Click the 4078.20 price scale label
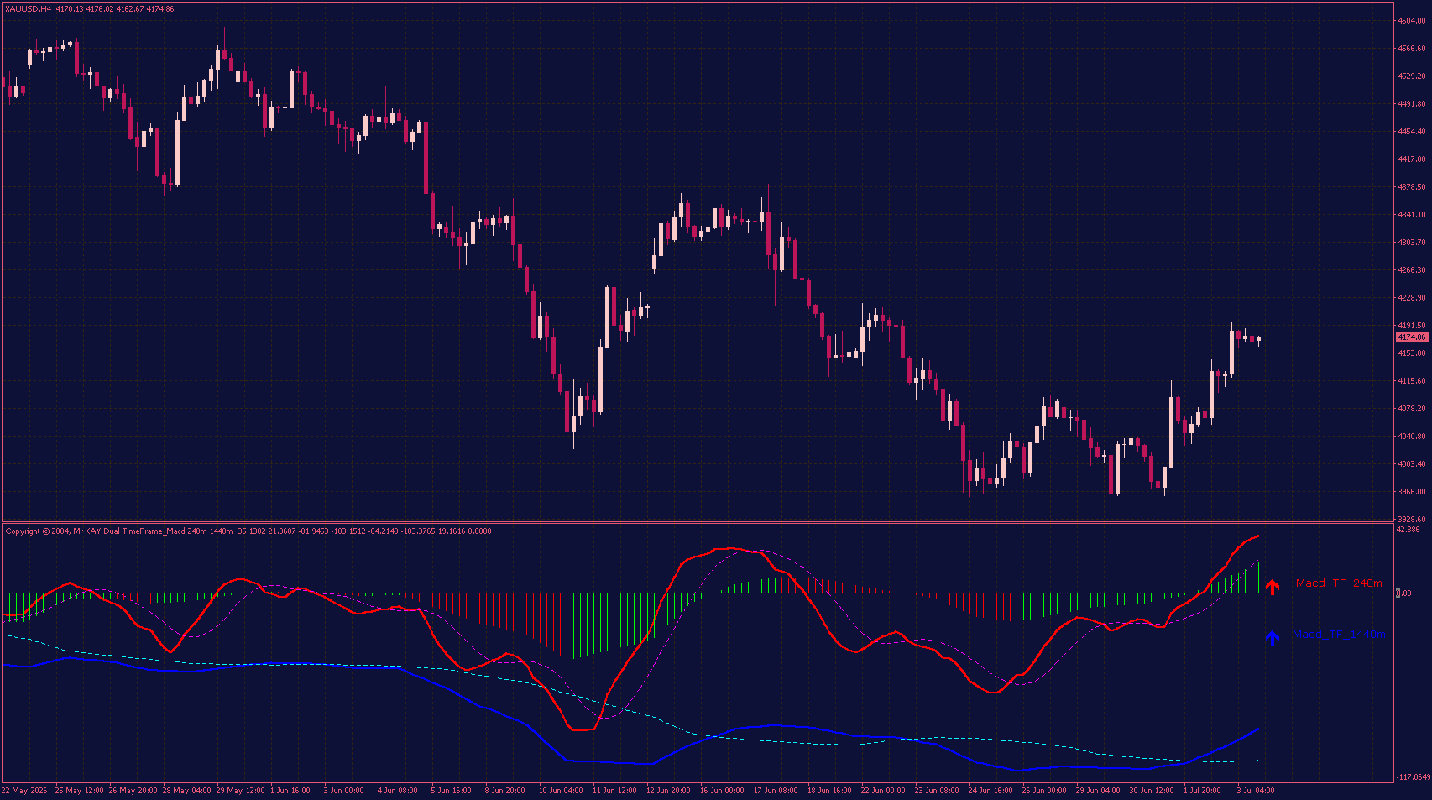This screenshot has width=1432, height=800. [x=1412, y=409]
